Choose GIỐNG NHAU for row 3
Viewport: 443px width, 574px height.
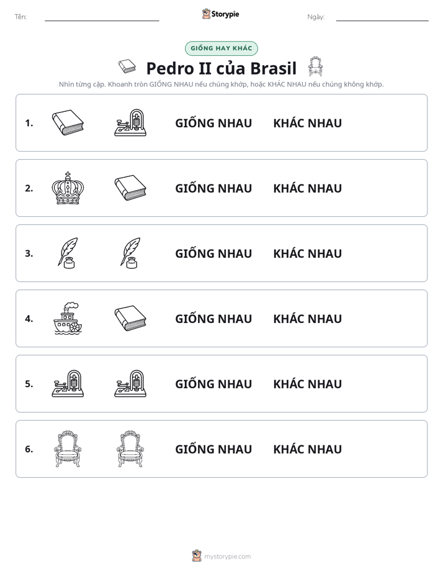pos(213,253)
